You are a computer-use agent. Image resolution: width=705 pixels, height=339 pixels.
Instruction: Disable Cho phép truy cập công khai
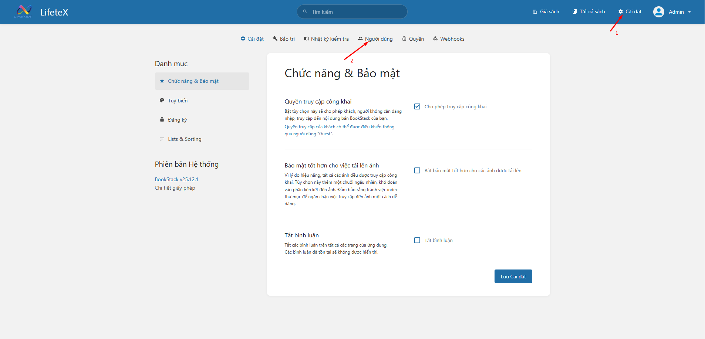(417, 107)
